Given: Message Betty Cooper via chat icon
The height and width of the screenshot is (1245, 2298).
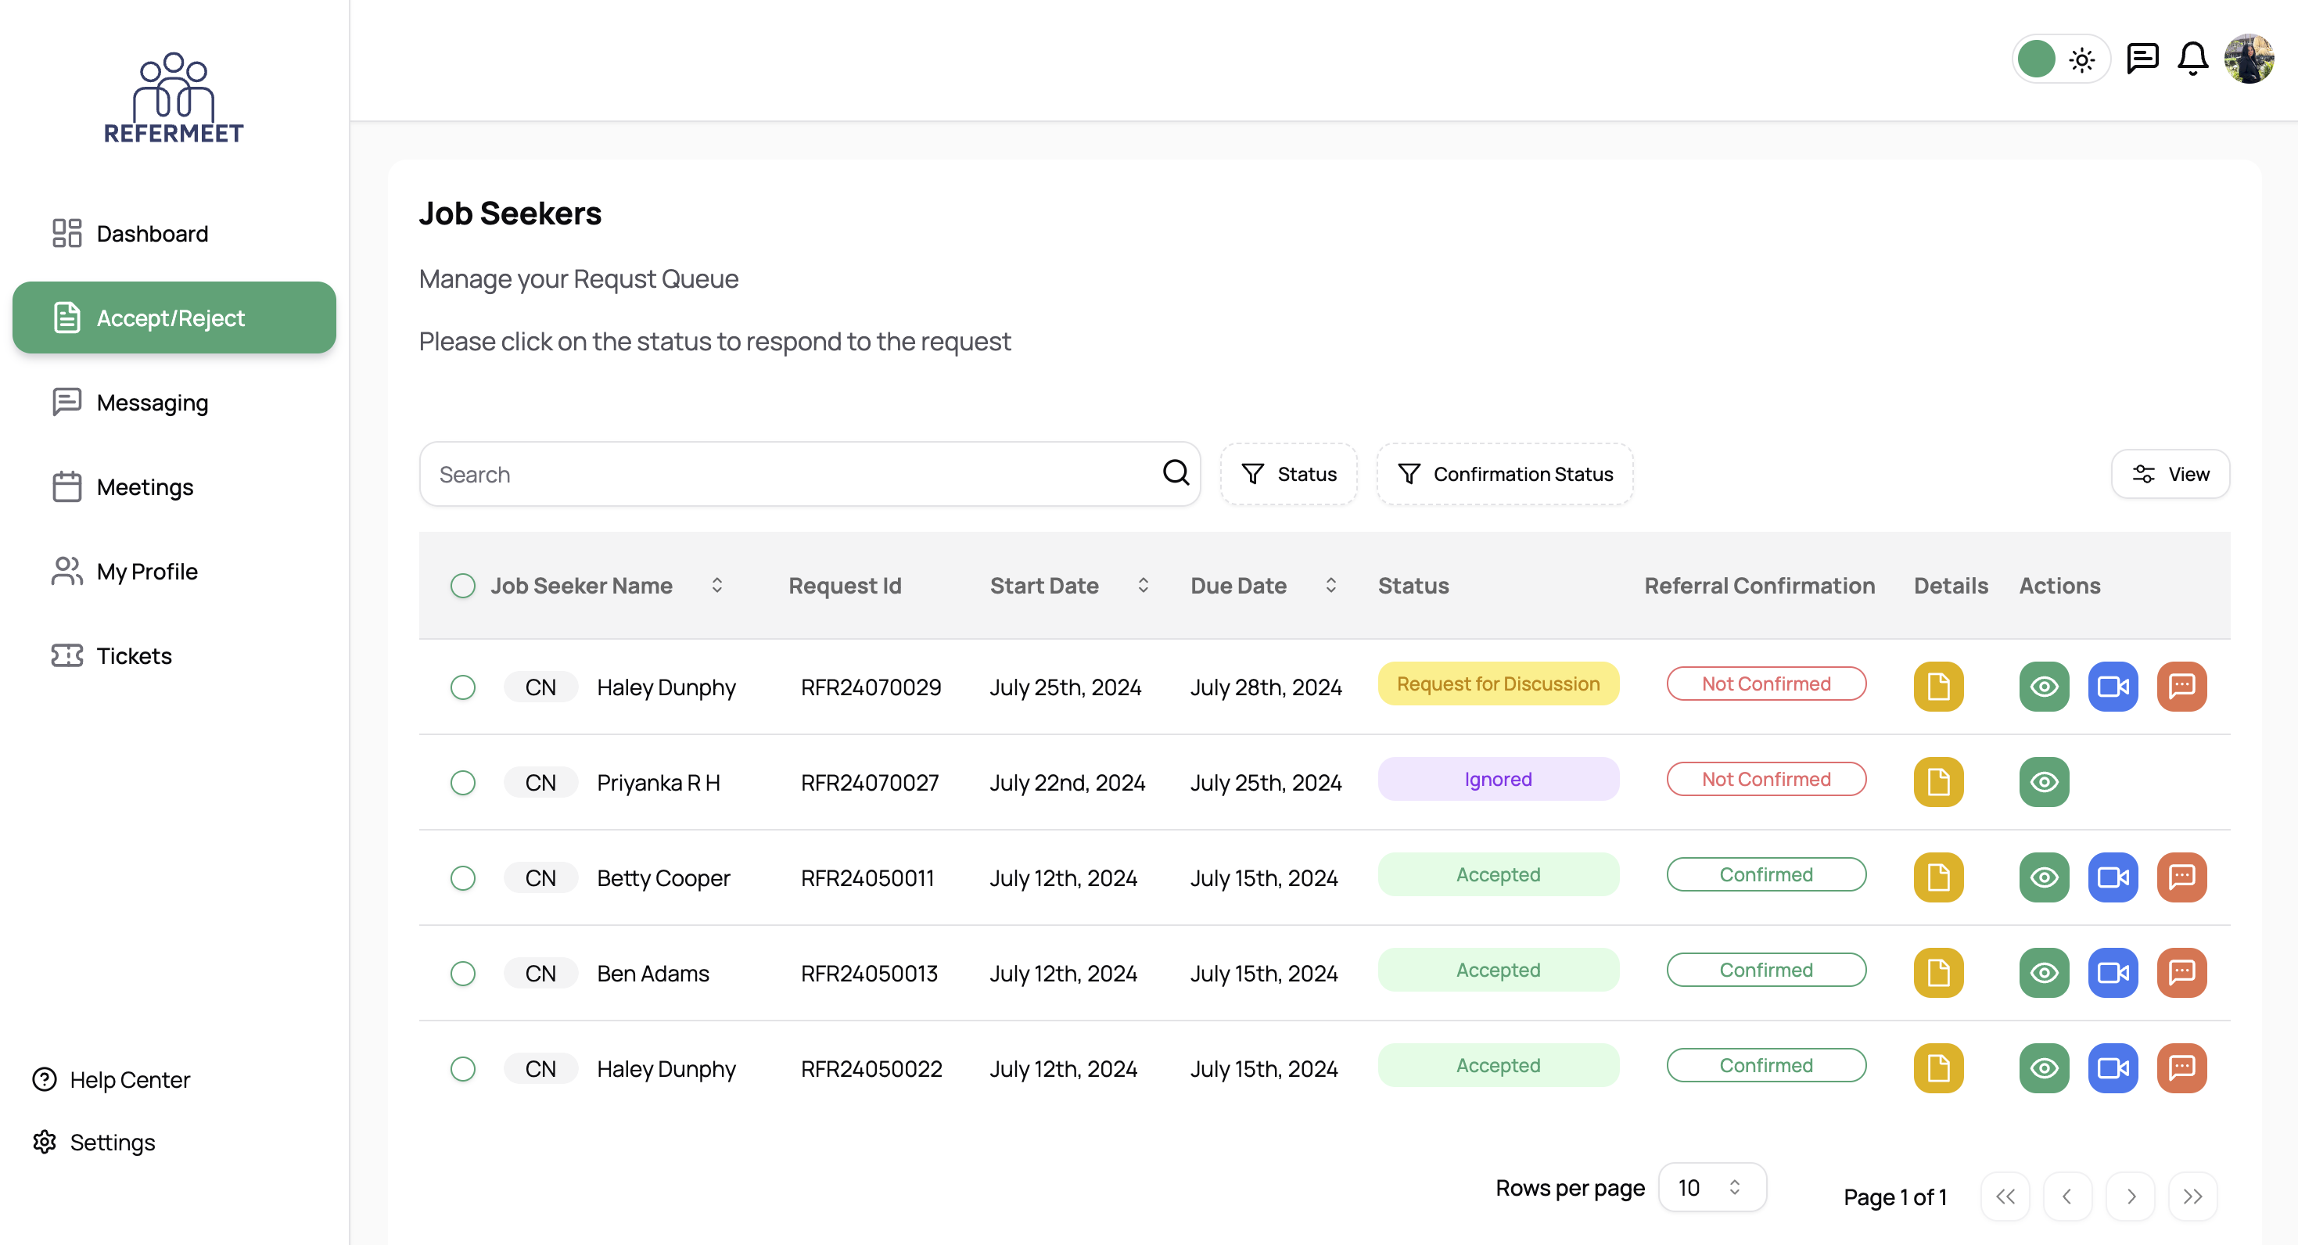Looking at the screenshot, I should click(x=2181, y=877).
